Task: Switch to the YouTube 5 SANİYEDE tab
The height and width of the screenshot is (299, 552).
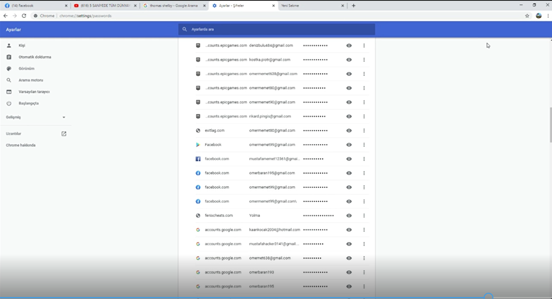Action: 105,6
